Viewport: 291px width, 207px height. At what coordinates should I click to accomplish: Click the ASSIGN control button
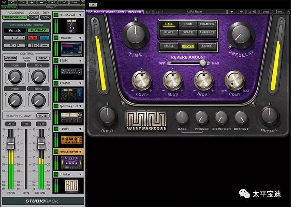tap(11, 58)
